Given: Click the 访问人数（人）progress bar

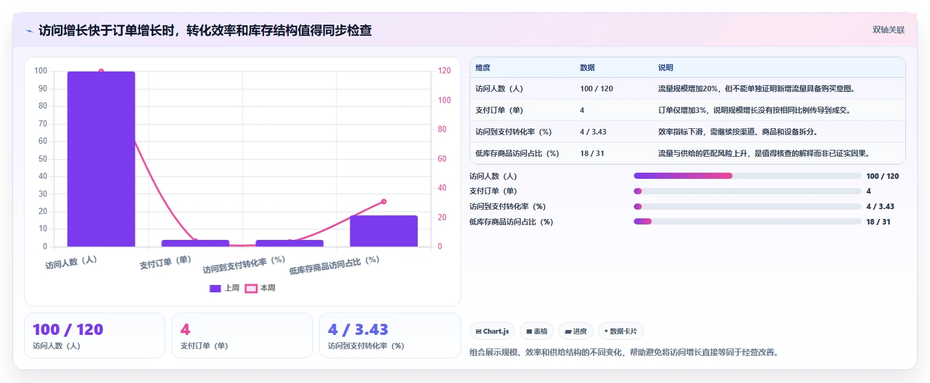Looking at the screenshot, I should point(747,176).
